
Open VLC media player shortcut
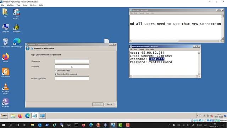pos(6,89)
